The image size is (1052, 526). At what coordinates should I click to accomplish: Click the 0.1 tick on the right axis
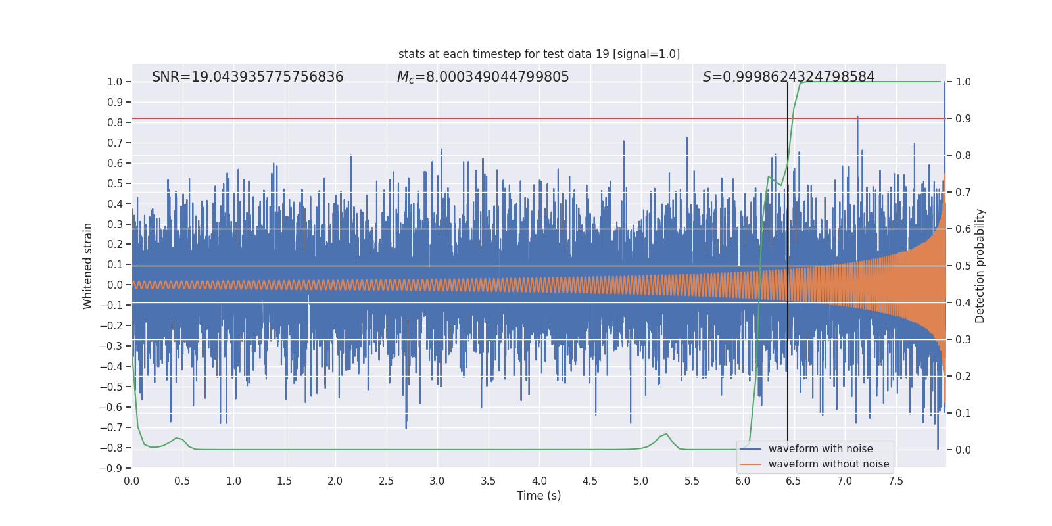click(963, 413)
